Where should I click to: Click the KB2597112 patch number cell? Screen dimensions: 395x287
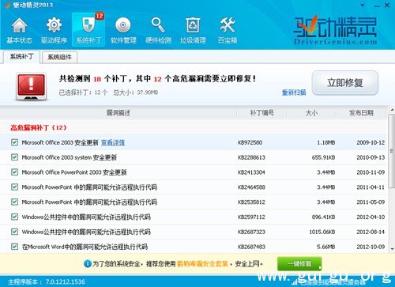tap(251, 217)
